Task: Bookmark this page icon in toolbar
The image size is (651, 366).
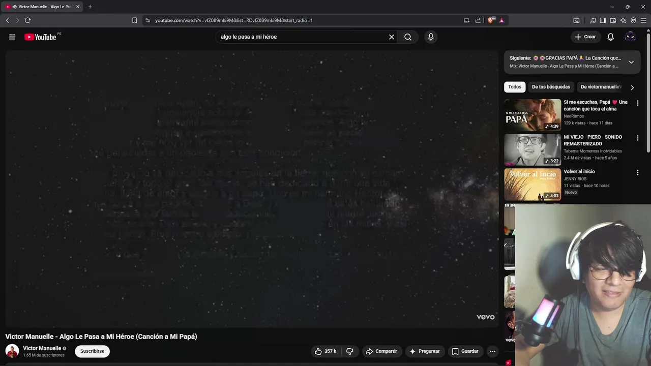Action: point(134,20)
